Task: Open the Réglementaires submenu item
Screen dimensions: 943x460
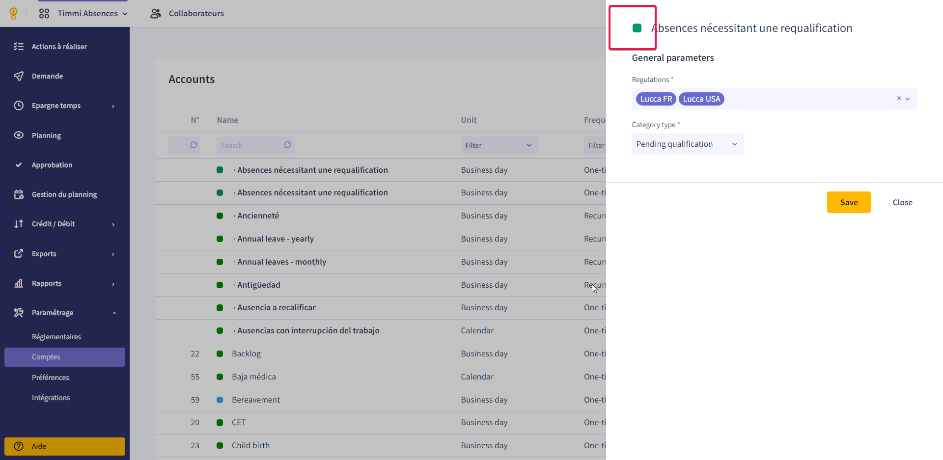Action: 56,337
